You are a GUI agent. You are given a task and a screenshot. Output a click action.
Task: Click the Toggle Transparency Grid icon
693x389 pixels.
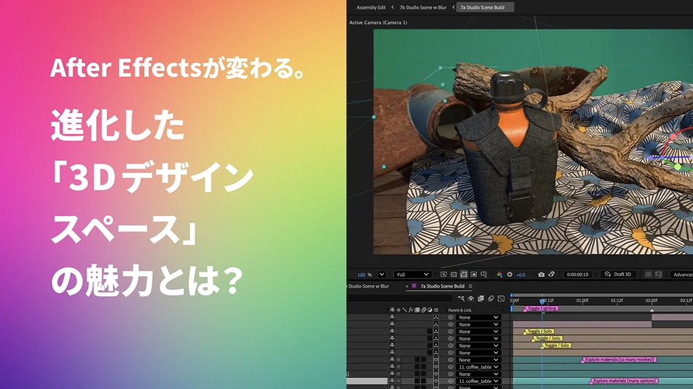coord(453,275)
